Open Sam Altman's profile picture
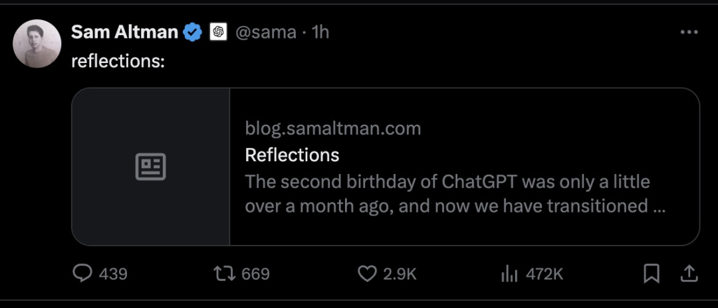 click(37, 44)
